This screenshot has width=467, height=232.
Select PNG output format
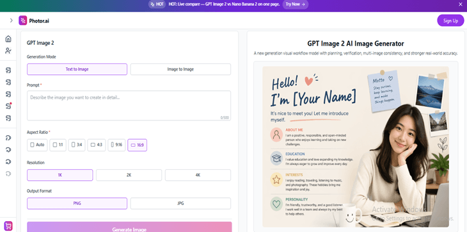coord(77,203)
